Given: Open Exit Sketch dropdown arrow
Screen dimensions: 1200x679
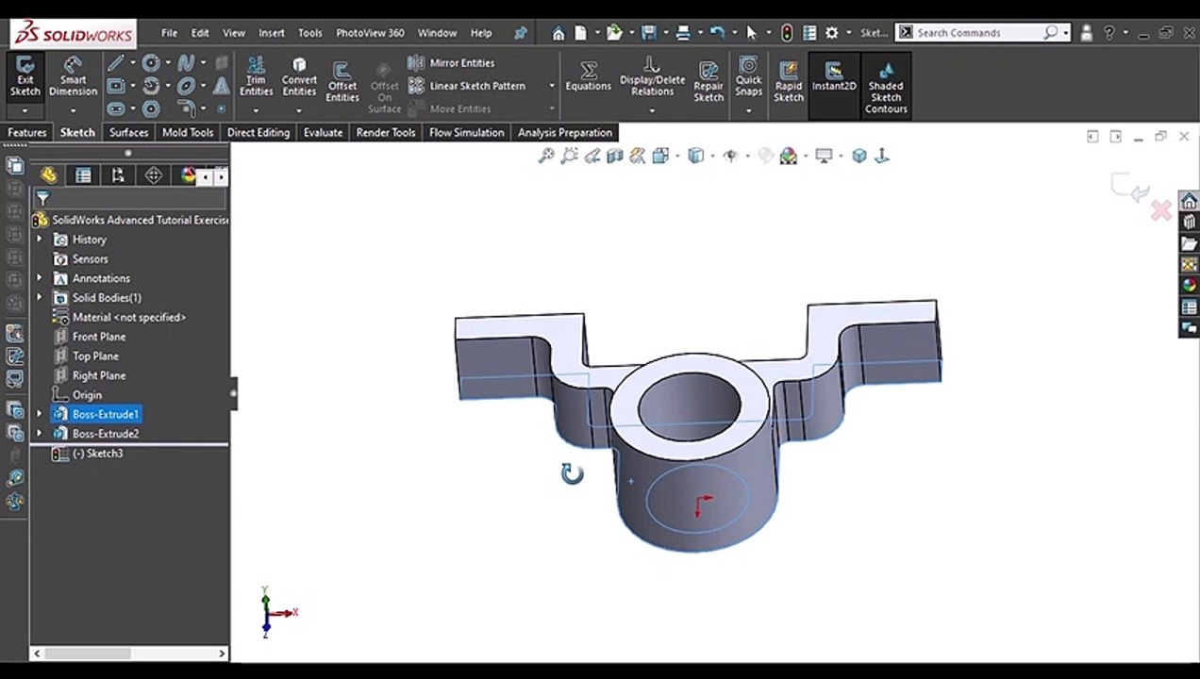Looking at the screenshot, I should [x=25, y=111].
